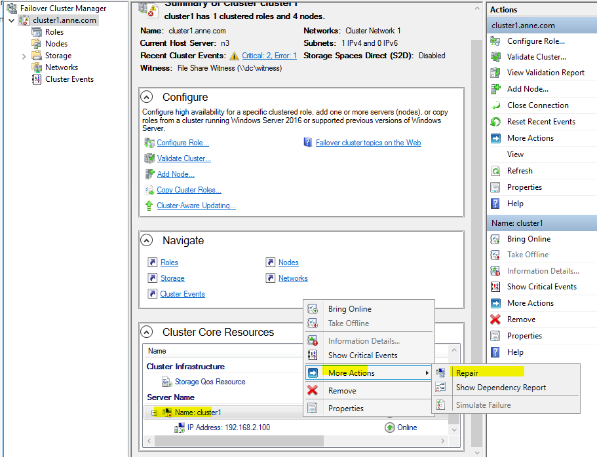597x457 pixels.
Task: Open the Critical: 2, Error: 1 events link
Action: coord(269,56)
